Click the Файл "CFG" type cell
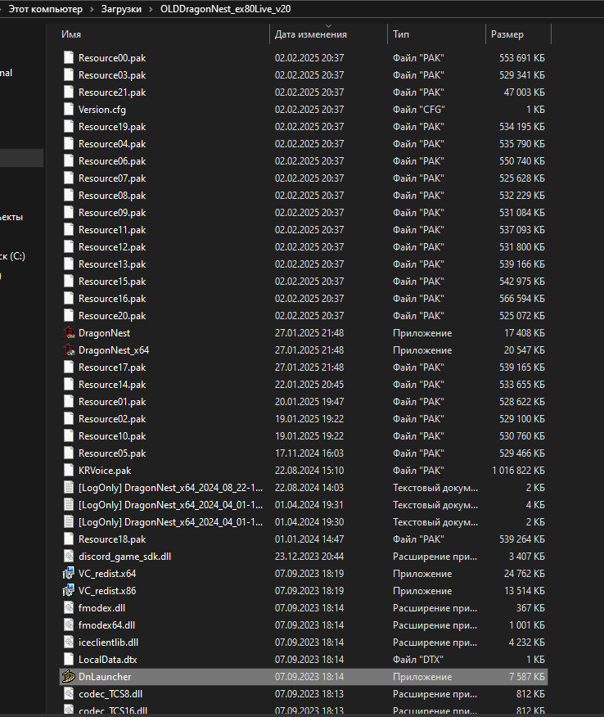Screen dimensions: 604x717 [419, 110]
